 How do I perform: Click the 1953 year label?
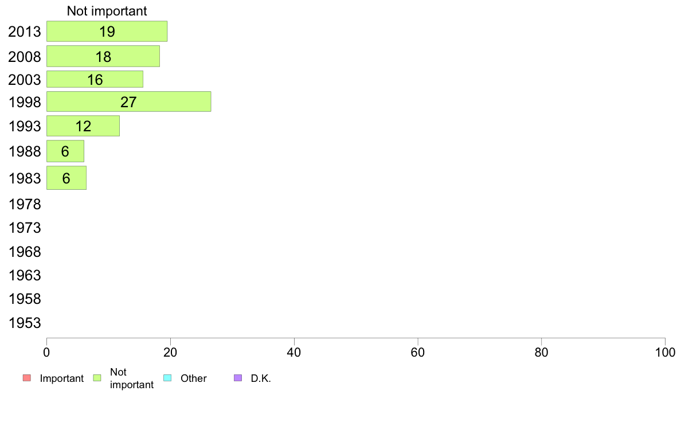[x=24, y=323]
